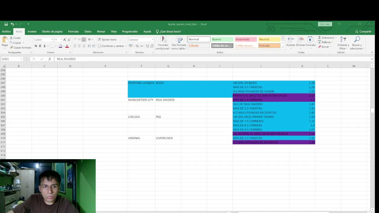Decrease font size with the small A
The height and width of the screenshot is (213, 379).
coord(69,40)
